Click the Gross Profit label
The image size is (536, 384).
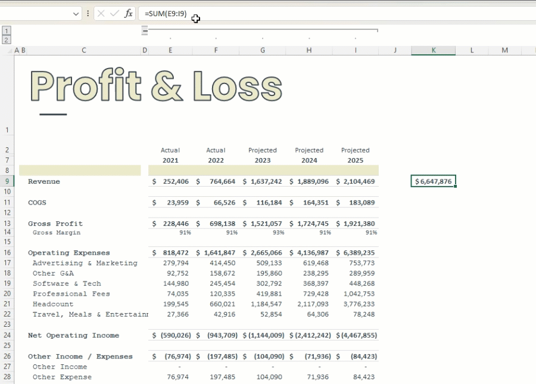tap(55, 224)
